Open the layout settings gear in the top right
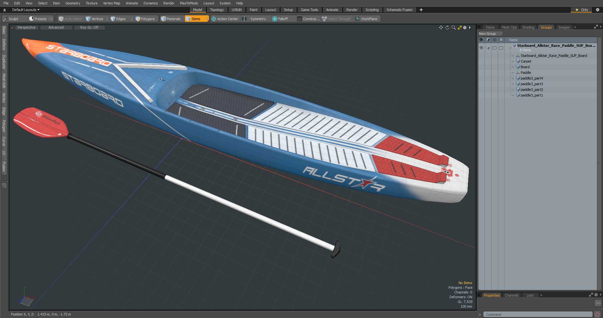603x318 pixels. click(598, 10)
